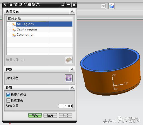Collapse the 设置 section

(72, 87)
